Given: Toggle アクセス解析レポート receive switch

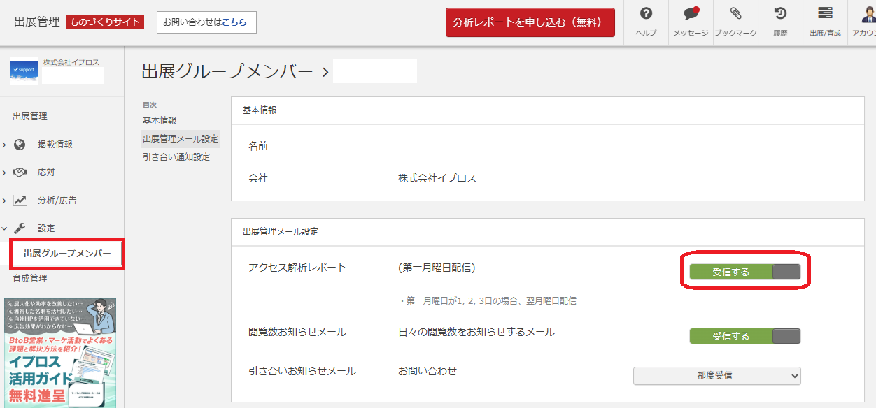Looking at the screenshot, I should coord(744,272).
